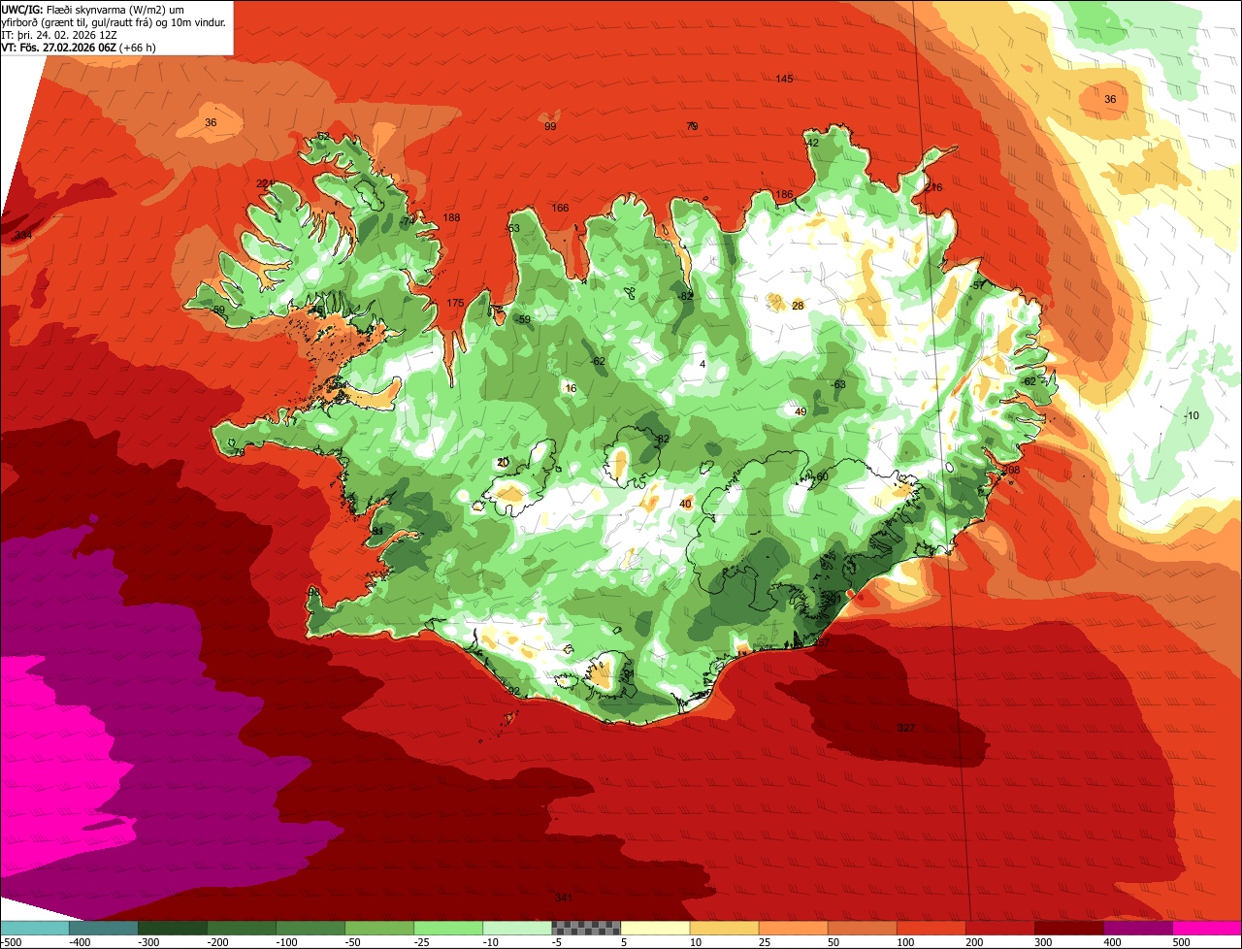The image size is (1242, 949).
Task: Click the '186' flux value near north coast
Action: click(784, 195)
